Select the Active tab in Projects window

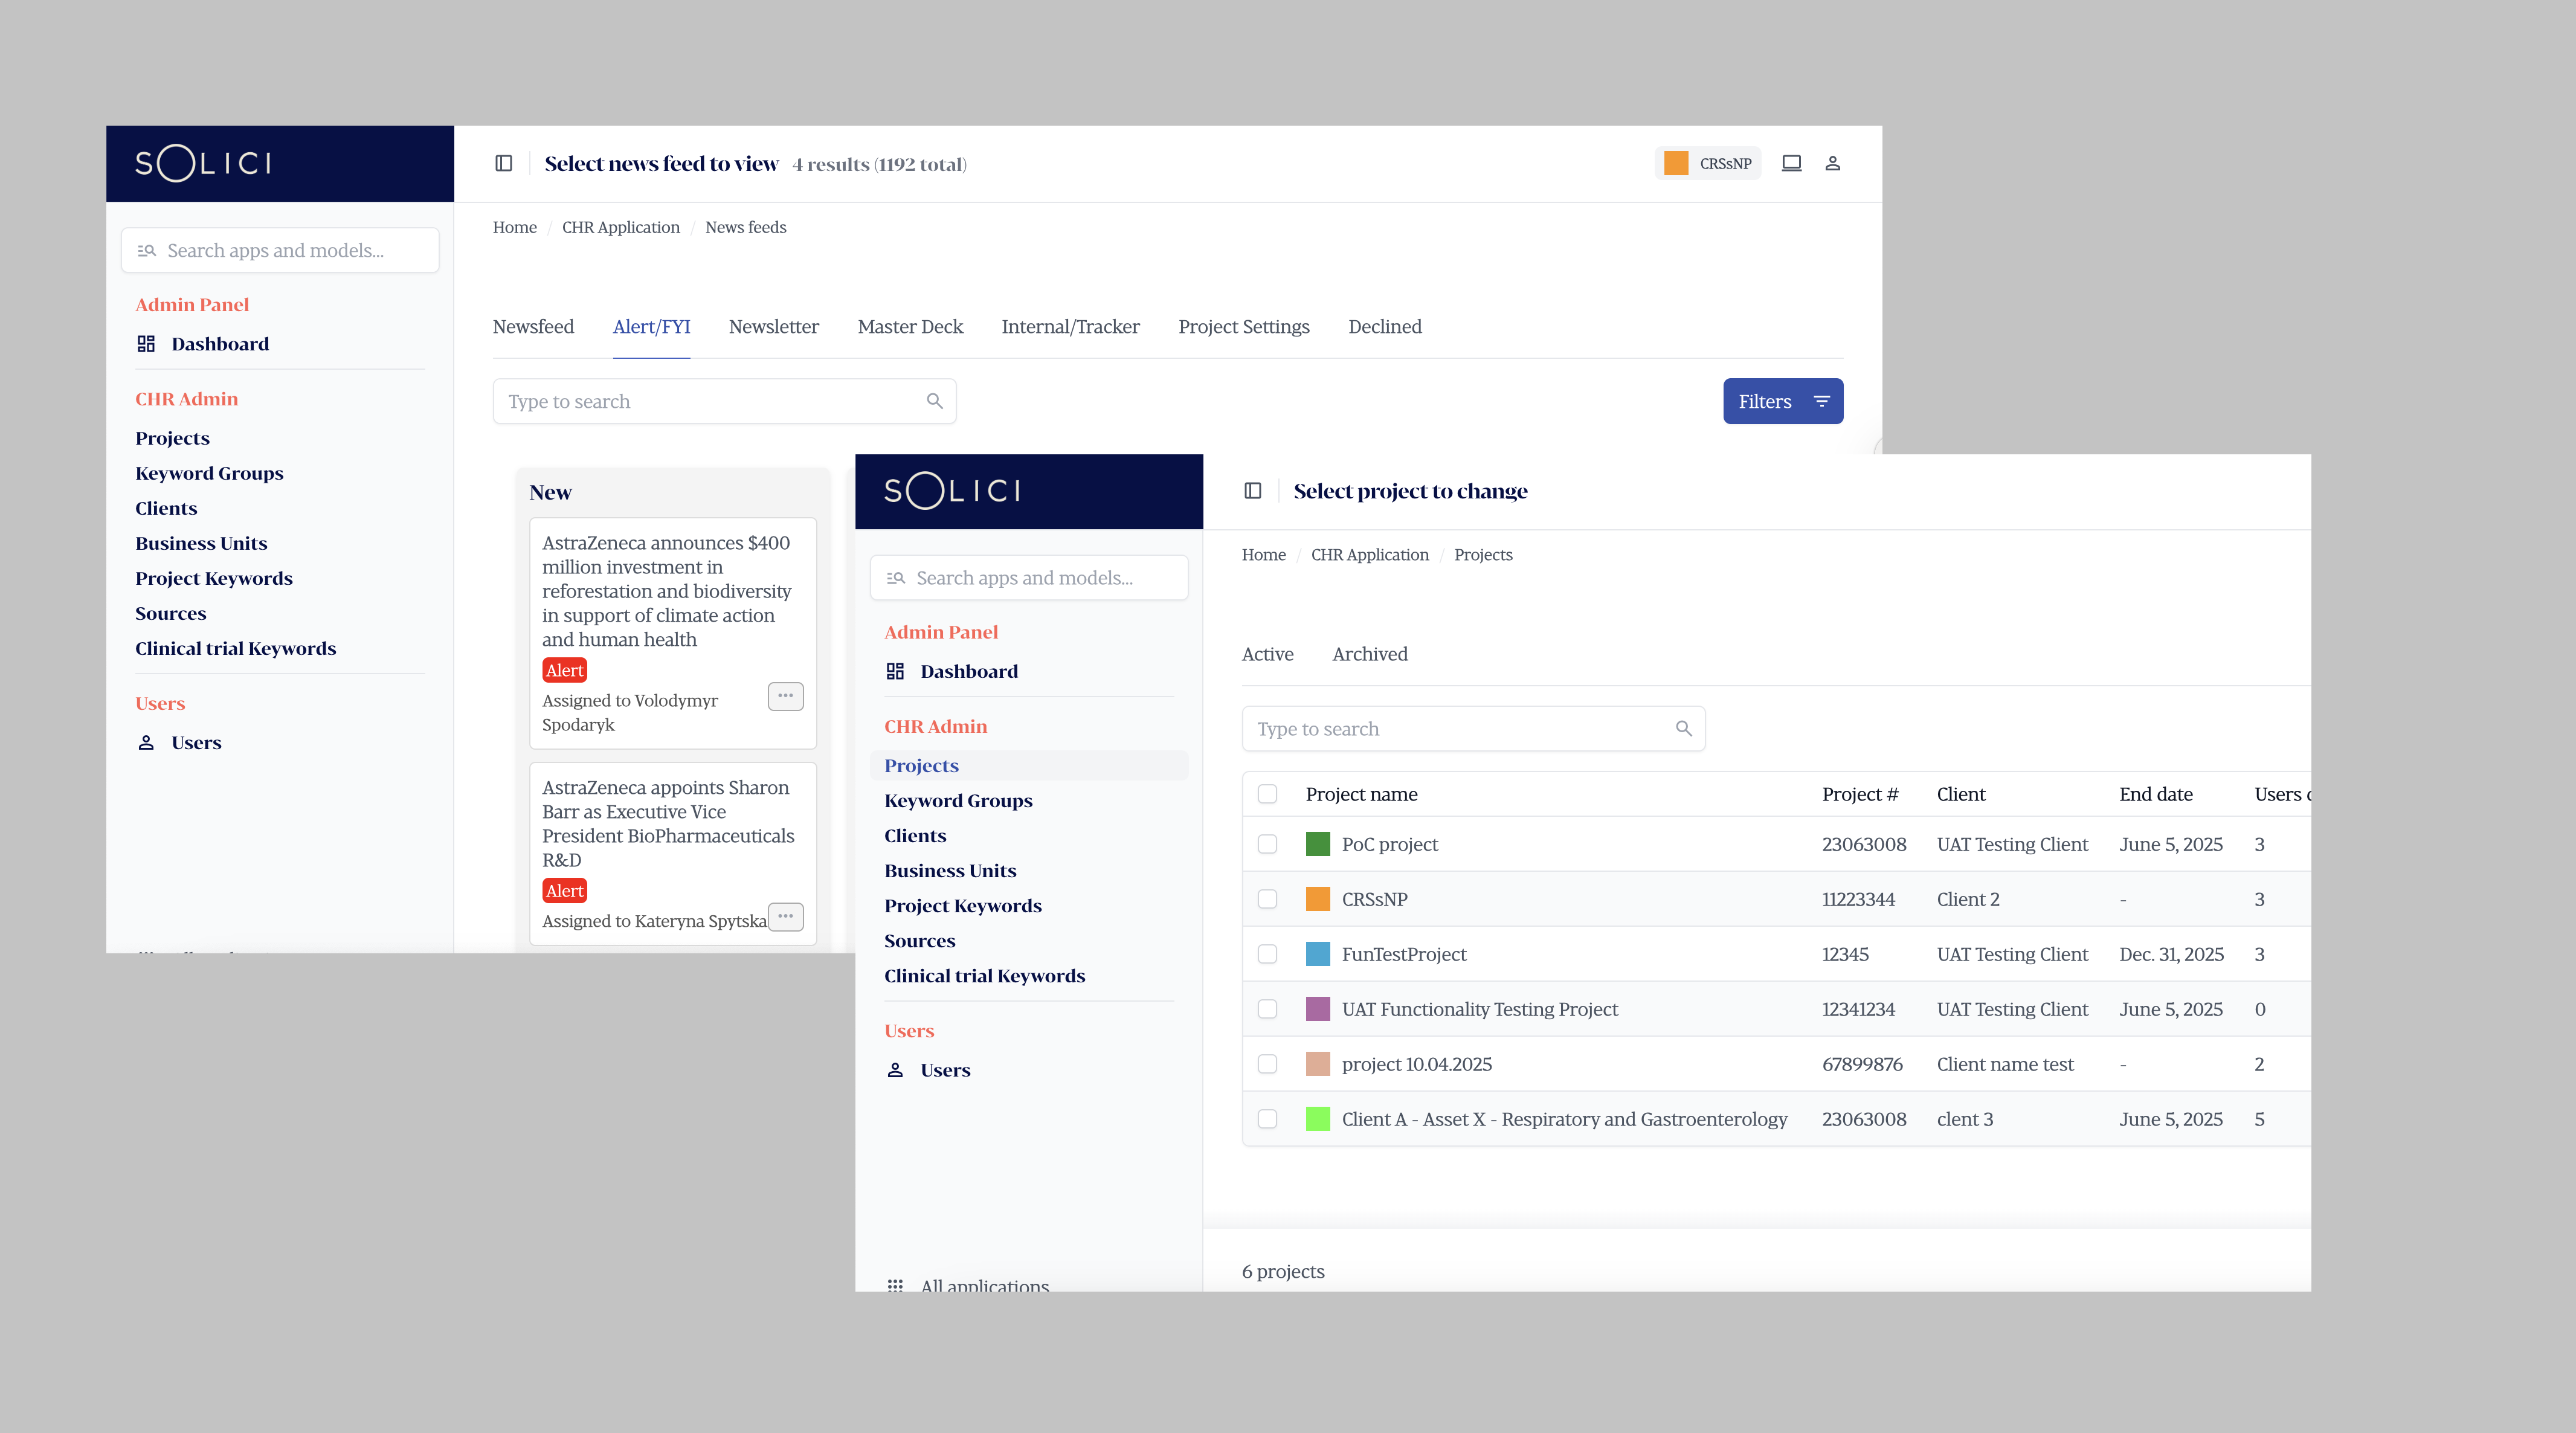pos(1267,654)
